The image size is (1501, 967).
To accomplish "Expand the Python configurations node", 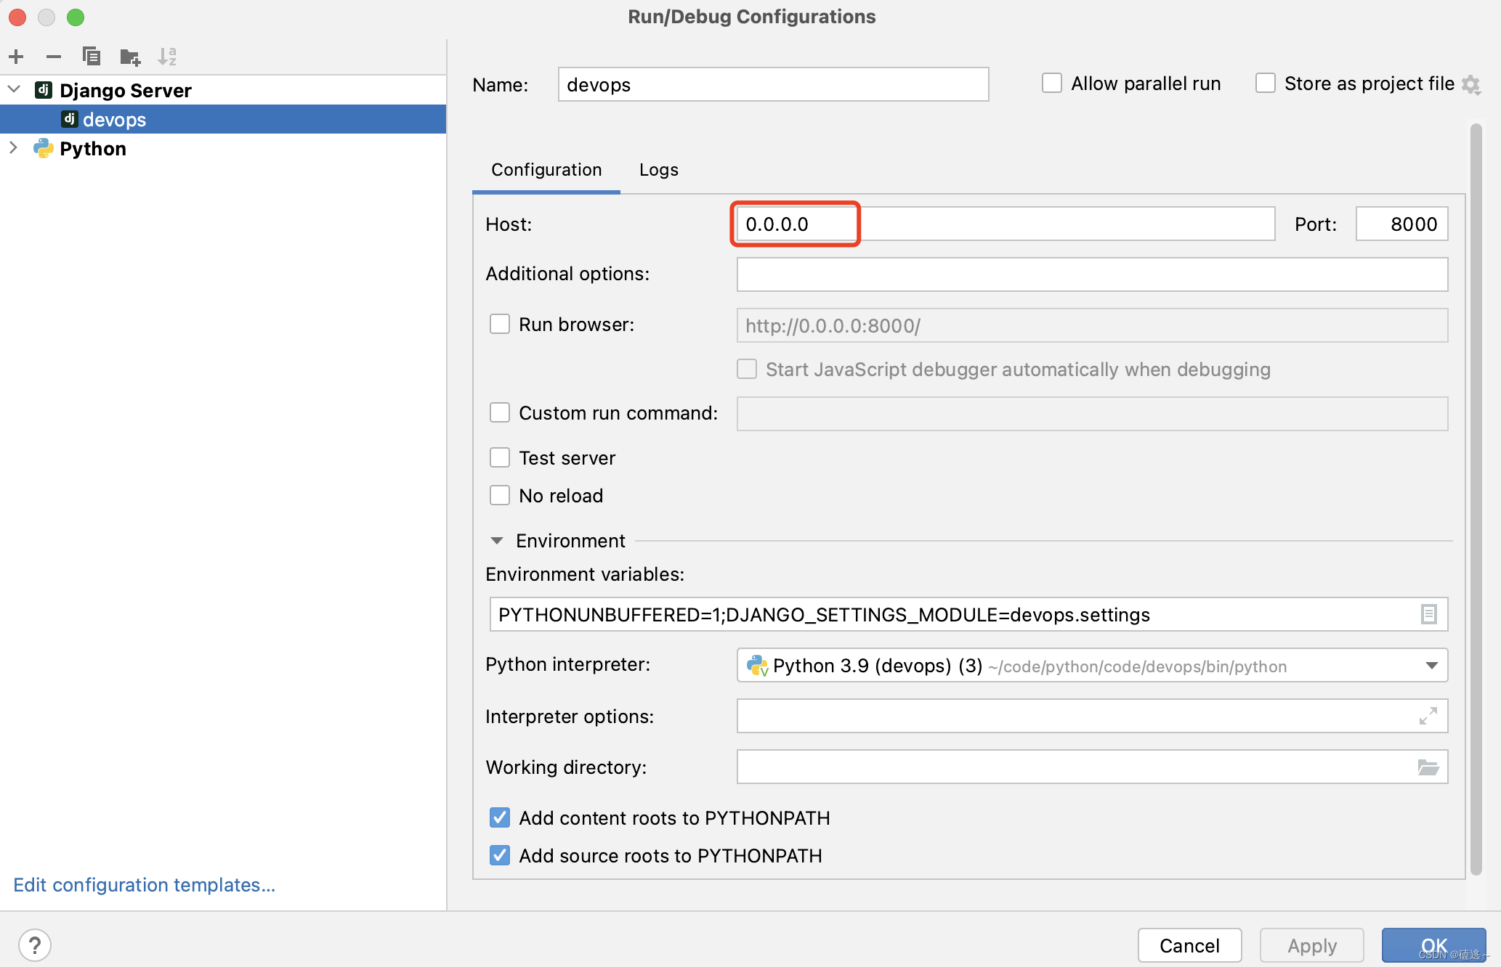I will point(14,148).
